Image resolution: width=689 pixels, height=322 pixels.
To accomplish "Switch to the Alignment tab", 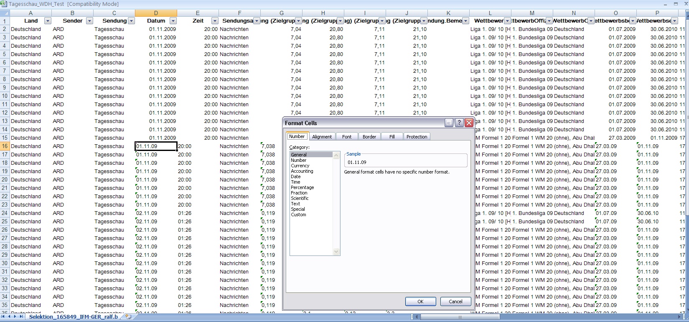I will (x=322, y=137).
